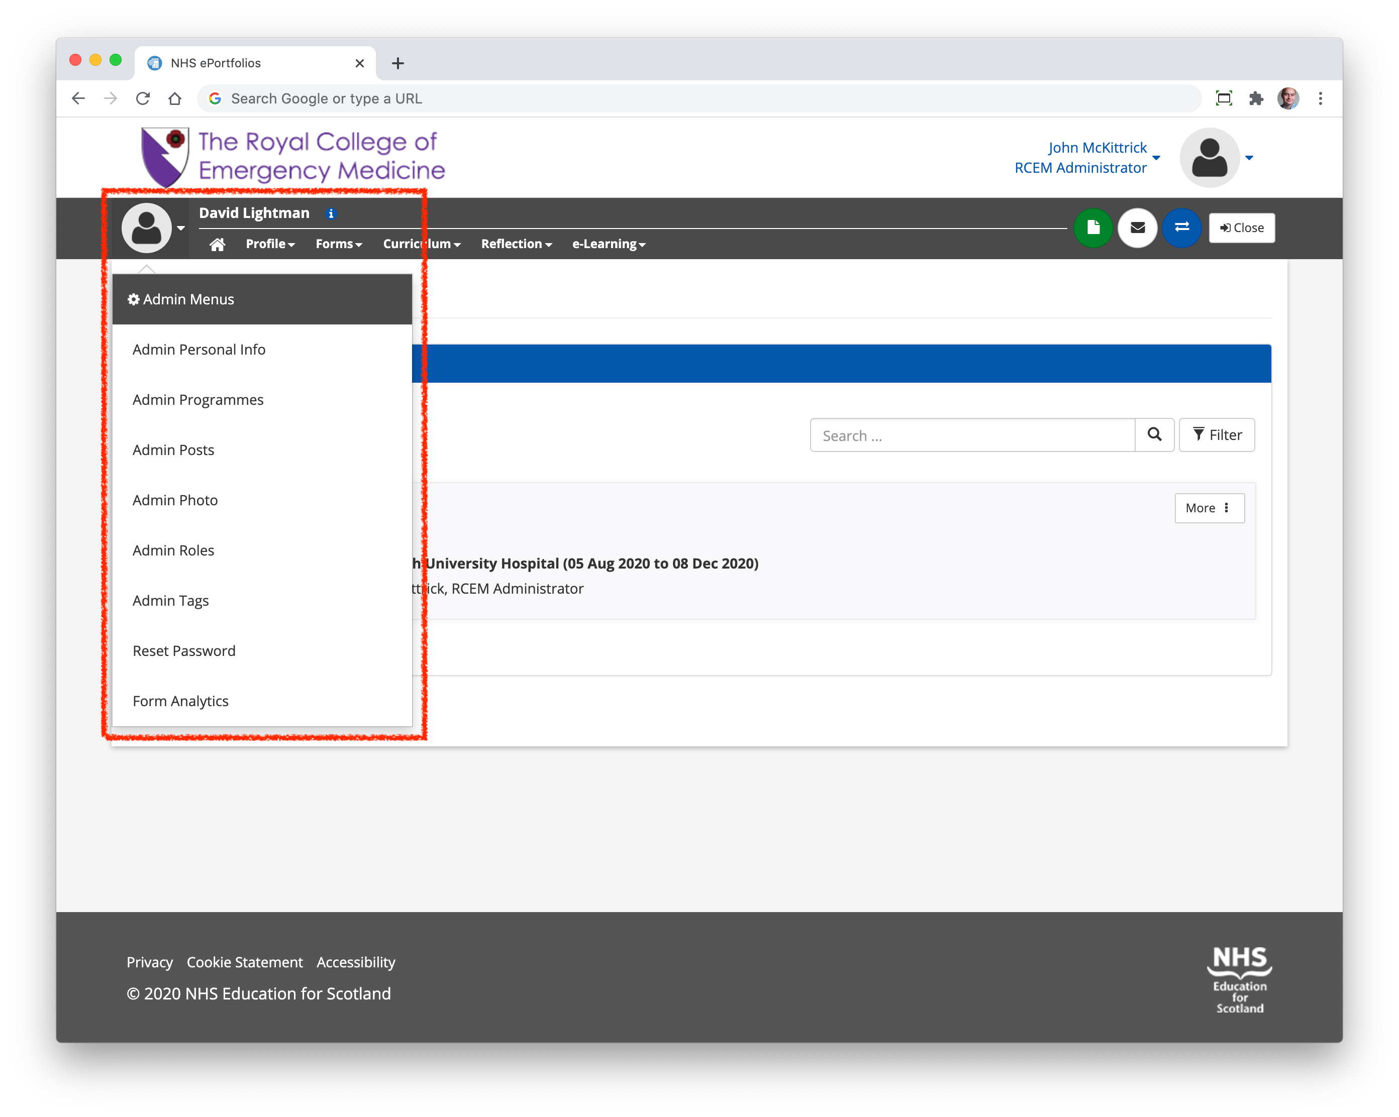Expand the Curriculum menu

coord(422,244)
